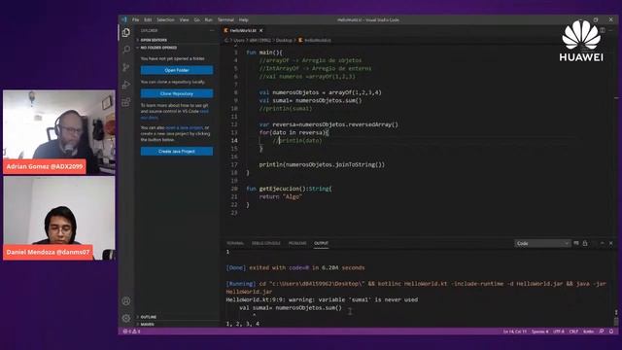Open the Run menu
Screen dimensions: 622x350
click(209, 19)
